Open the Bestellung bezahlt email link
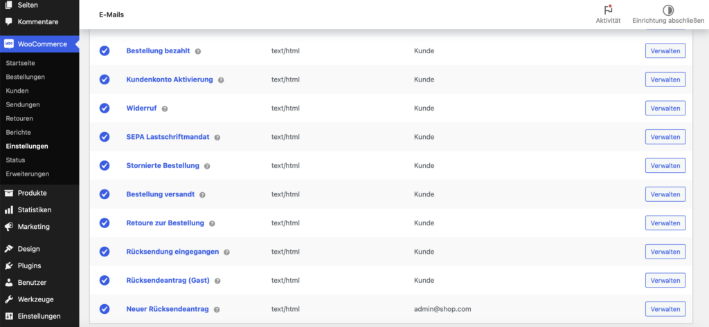This screenshot has width=709, height=327. click(x=158, y=51)
